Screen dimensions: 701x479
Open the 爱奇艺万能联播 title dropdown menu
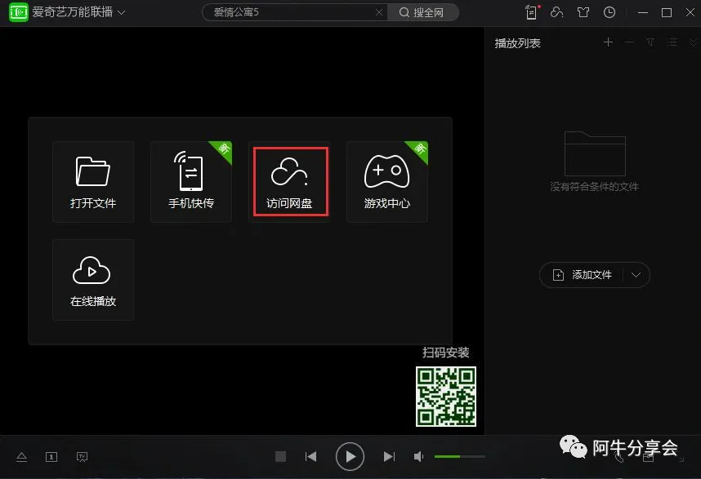[x=121, y=12]
